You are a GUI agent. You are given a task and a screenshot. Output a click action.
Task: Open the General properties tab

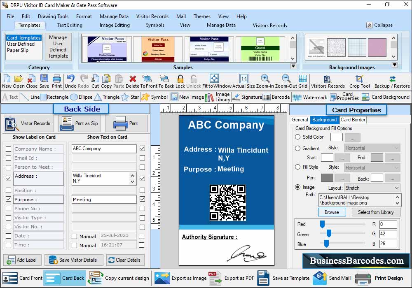tap(300, 120)
